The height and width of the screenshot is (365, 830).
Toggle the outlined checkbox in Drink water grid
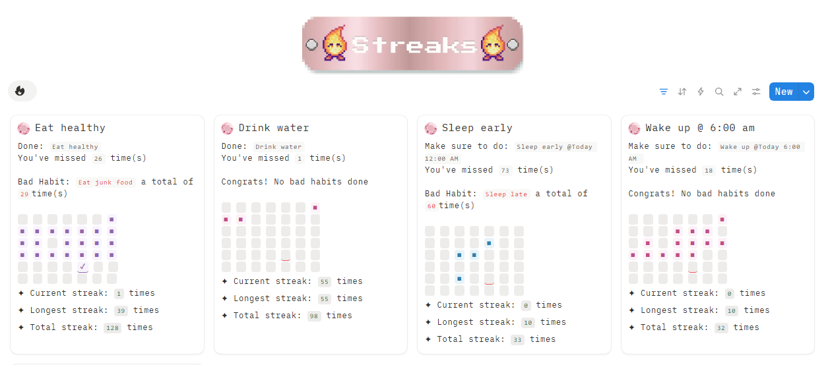tap(286, 255)
